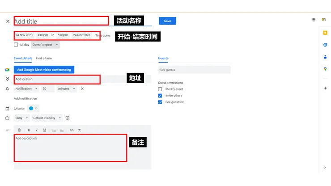Tick the All day checkbox

point(16,45)
